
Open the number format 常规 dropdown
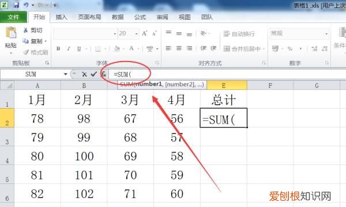326,34
